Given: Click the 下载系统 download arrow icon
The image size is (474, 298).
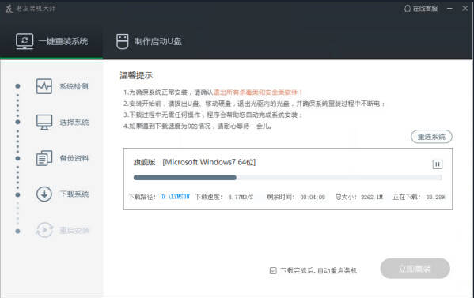Looking at the screenshot, I should (x=44, y=194).
